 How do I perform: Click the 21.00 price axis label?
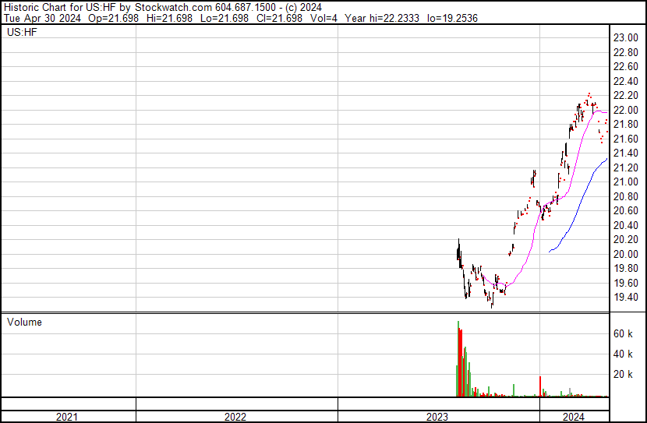click(625, 182)
